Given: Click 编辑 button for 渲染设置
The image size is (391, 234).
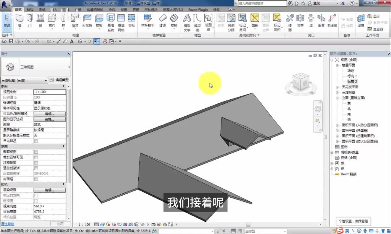Looking at the screenshot, I should tap(49, 190).
